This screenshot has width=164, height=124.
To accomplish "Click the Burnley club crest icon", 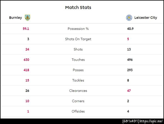I will (27, 18).
